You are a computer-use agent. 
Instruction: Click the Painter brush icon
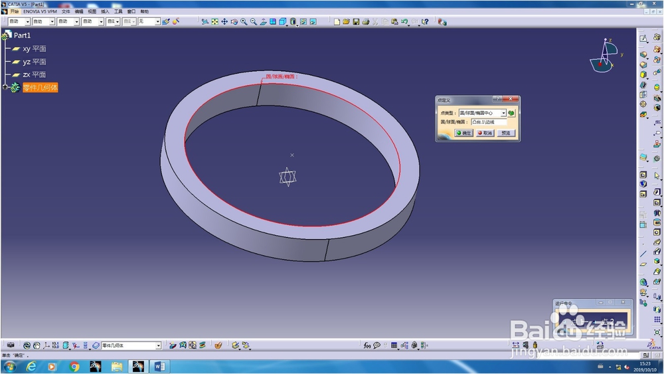166,22
